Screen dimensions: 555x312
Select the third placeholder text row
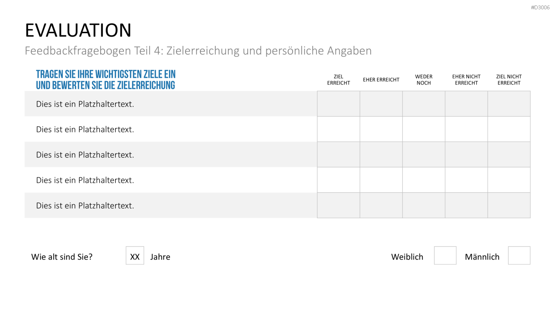(171, 155)
